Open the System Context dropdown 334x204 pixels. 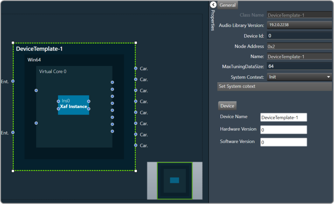(x=299, y=77)
